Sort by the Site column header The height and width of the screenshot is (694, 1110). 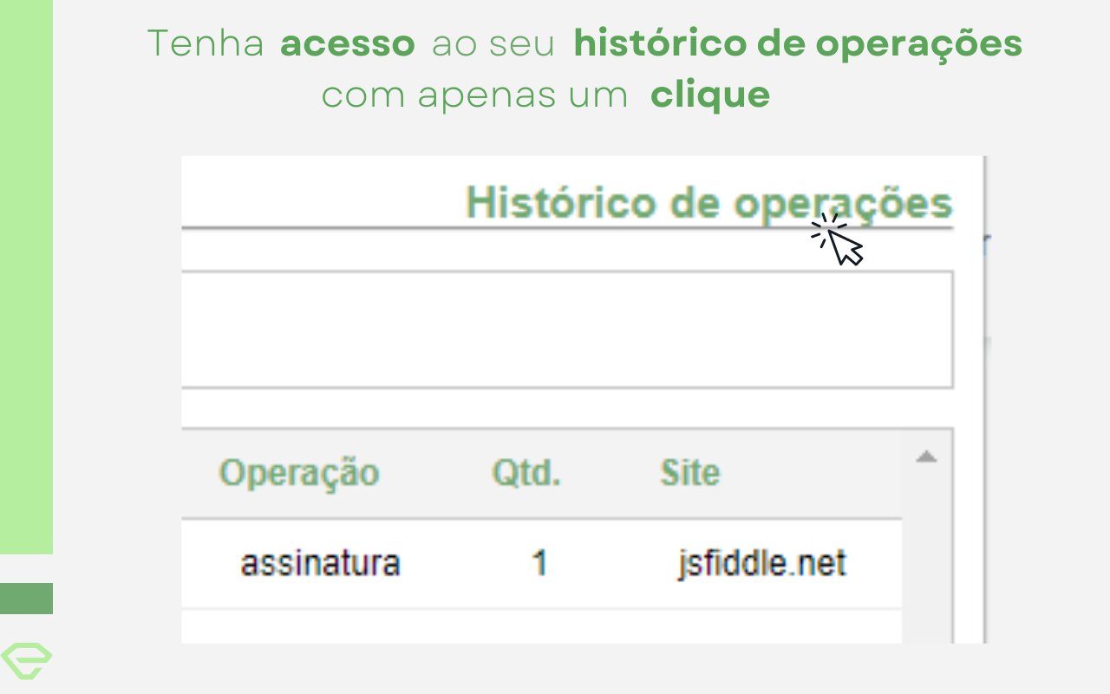click(x=689, y=474)
